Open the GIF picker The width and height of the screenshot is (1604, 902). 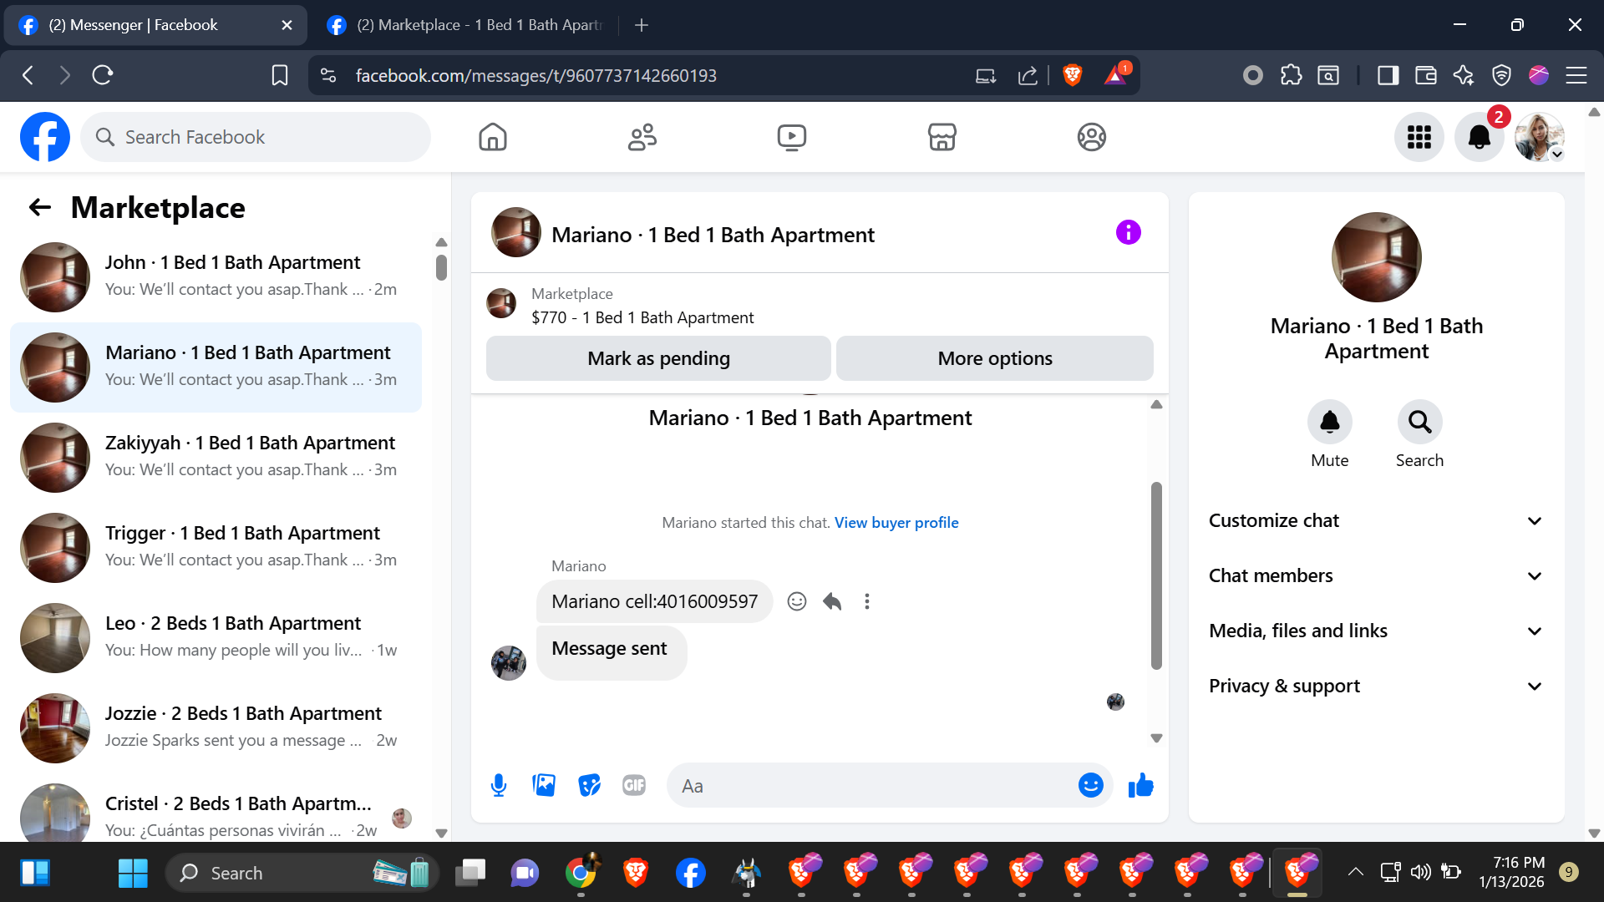point(634,785)
